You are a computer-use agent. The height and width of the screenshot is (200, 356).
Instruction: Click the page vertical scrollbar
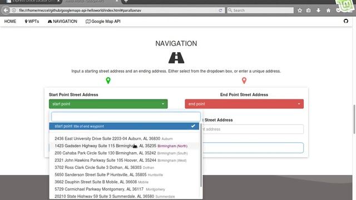[354, 119]
